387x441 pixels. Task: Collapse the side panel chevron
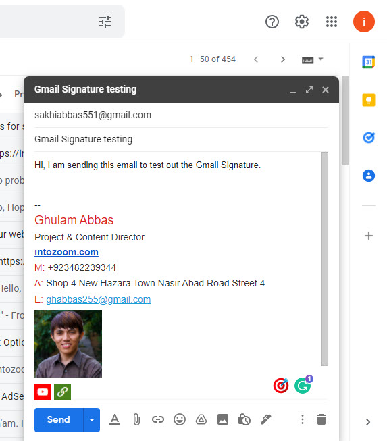[x=368, y=422]
